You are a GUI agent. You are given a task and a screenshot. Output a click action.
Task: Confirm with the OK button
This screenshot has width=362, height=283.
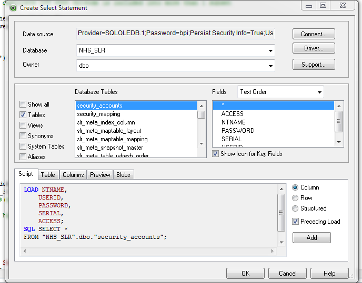click(245, 274)
